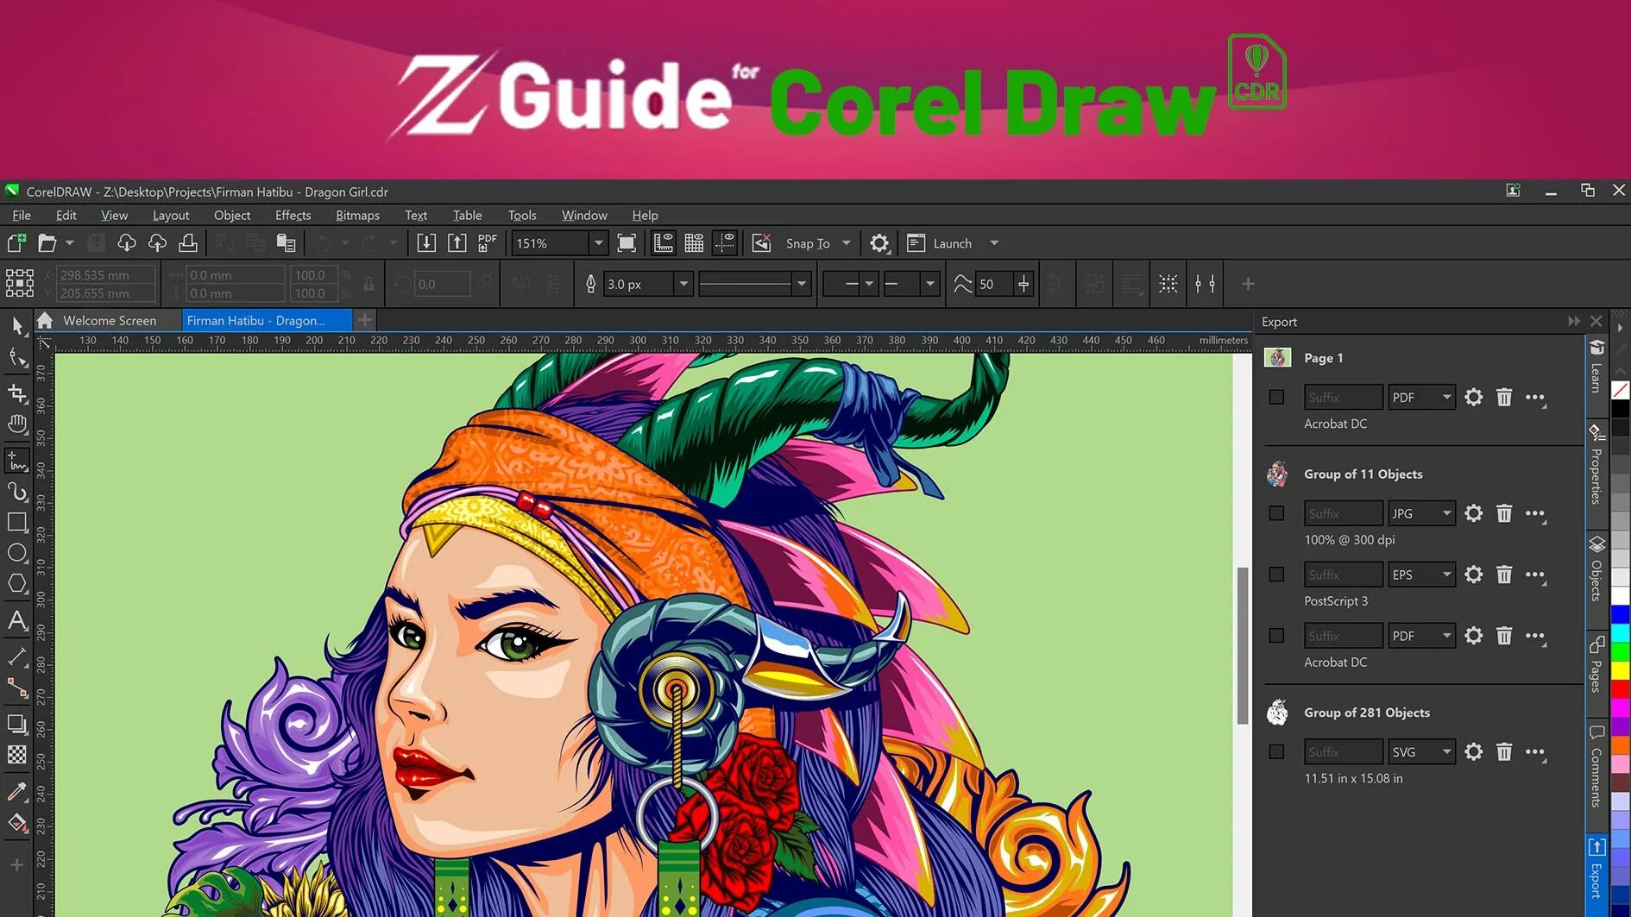Open the Options gear in toolbar
1631x917 pixels.
coord(879,243)
